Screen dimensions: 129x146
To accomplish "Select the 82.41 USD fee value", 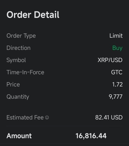I will (109, 118).
